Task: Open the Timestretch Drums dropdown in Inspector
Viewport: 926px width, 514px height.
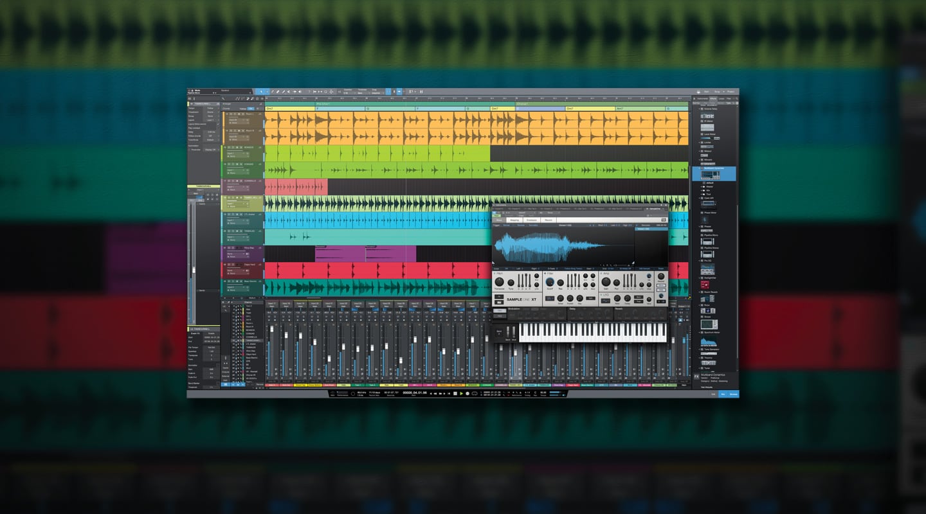Action: (210, 112)
